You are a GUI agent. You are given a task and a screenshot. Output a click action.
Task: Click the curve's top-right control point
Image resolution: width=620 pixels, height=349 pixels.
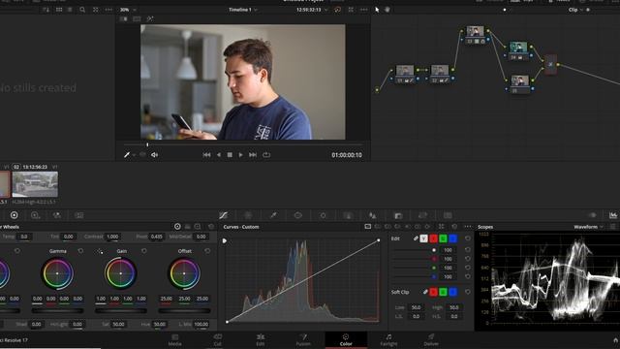[379, 240]
